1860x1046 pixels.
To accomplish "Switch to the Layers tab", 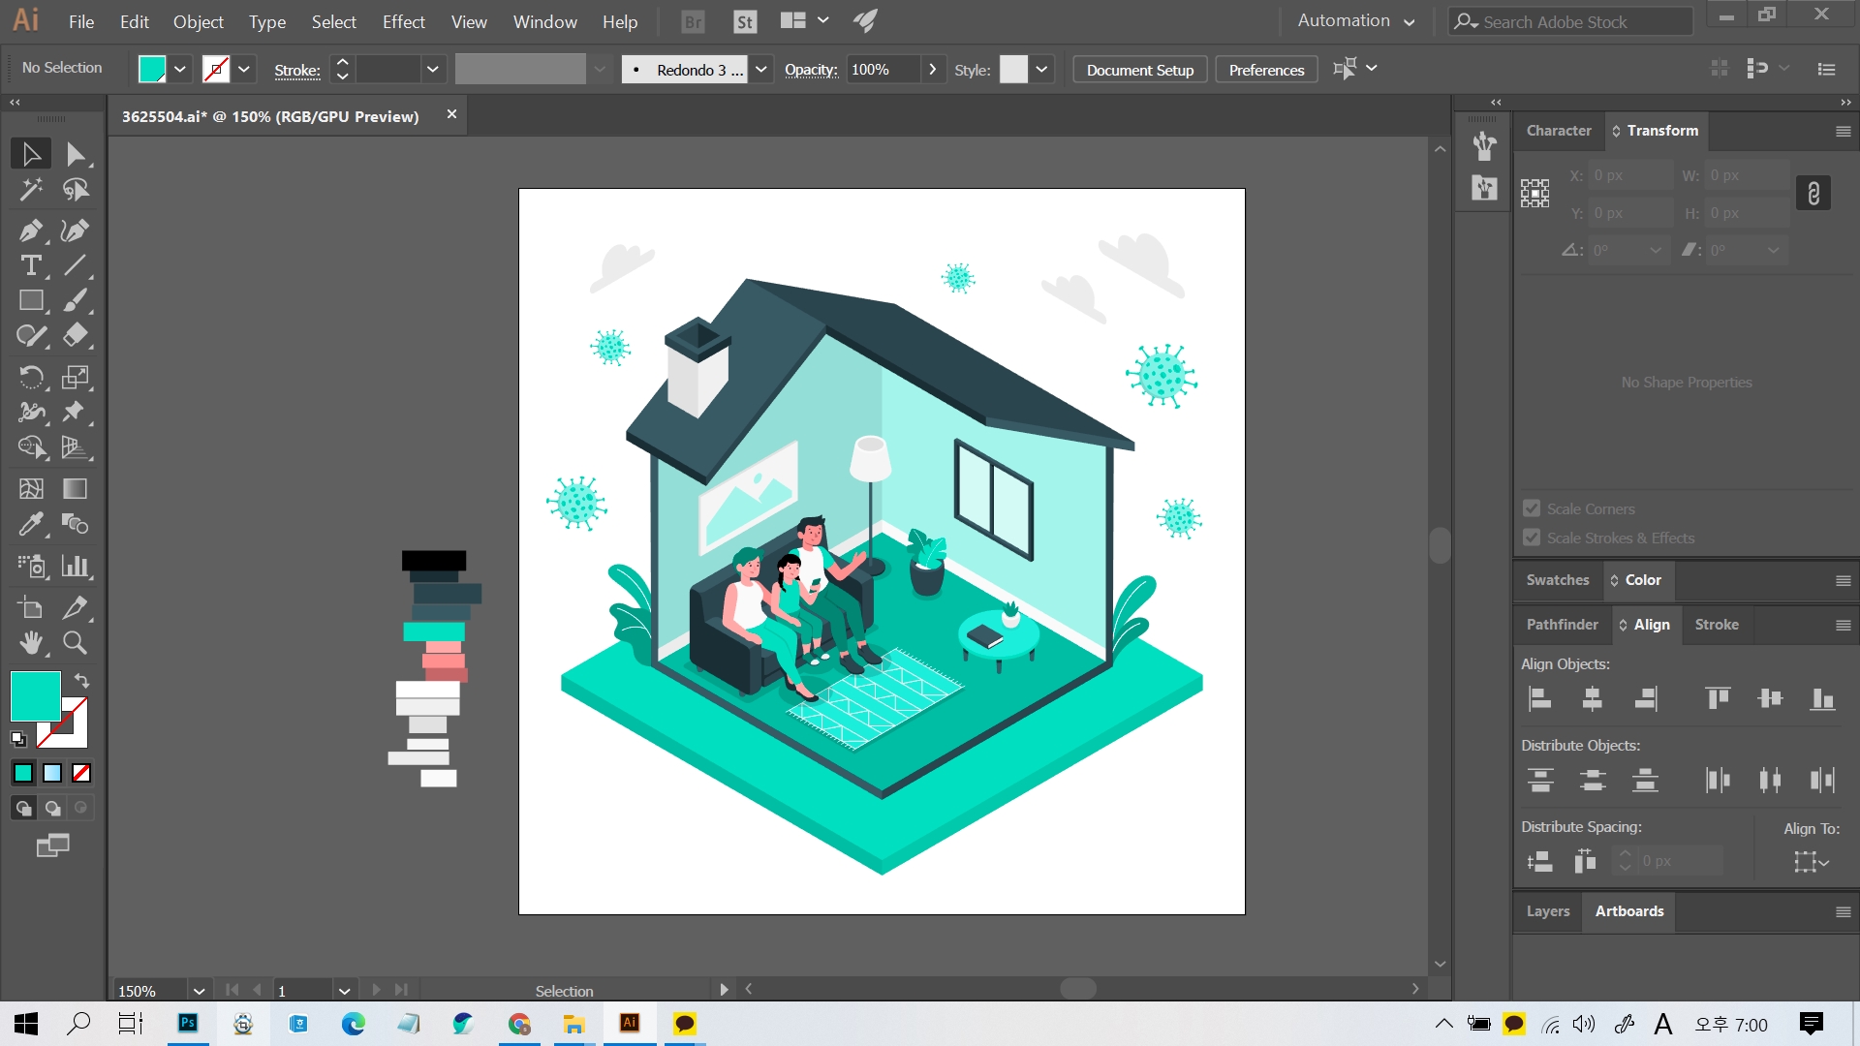I will tap(1547, 911).
